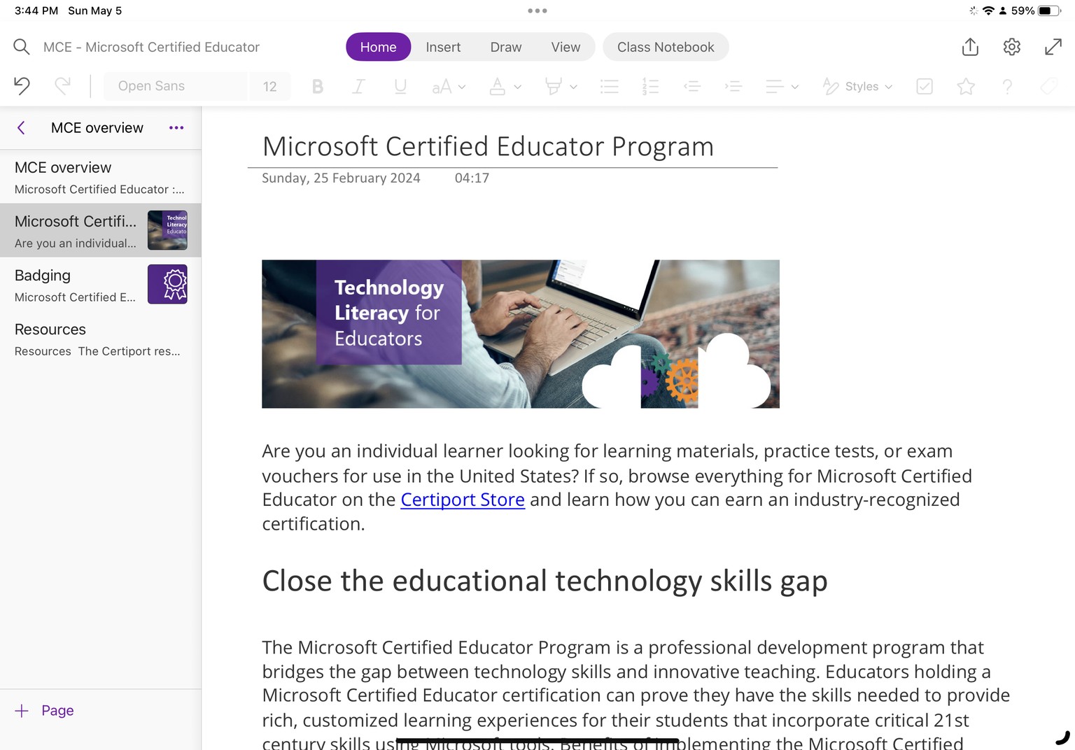
Task: Apply the font color A icon
Action: pos(497,86)
